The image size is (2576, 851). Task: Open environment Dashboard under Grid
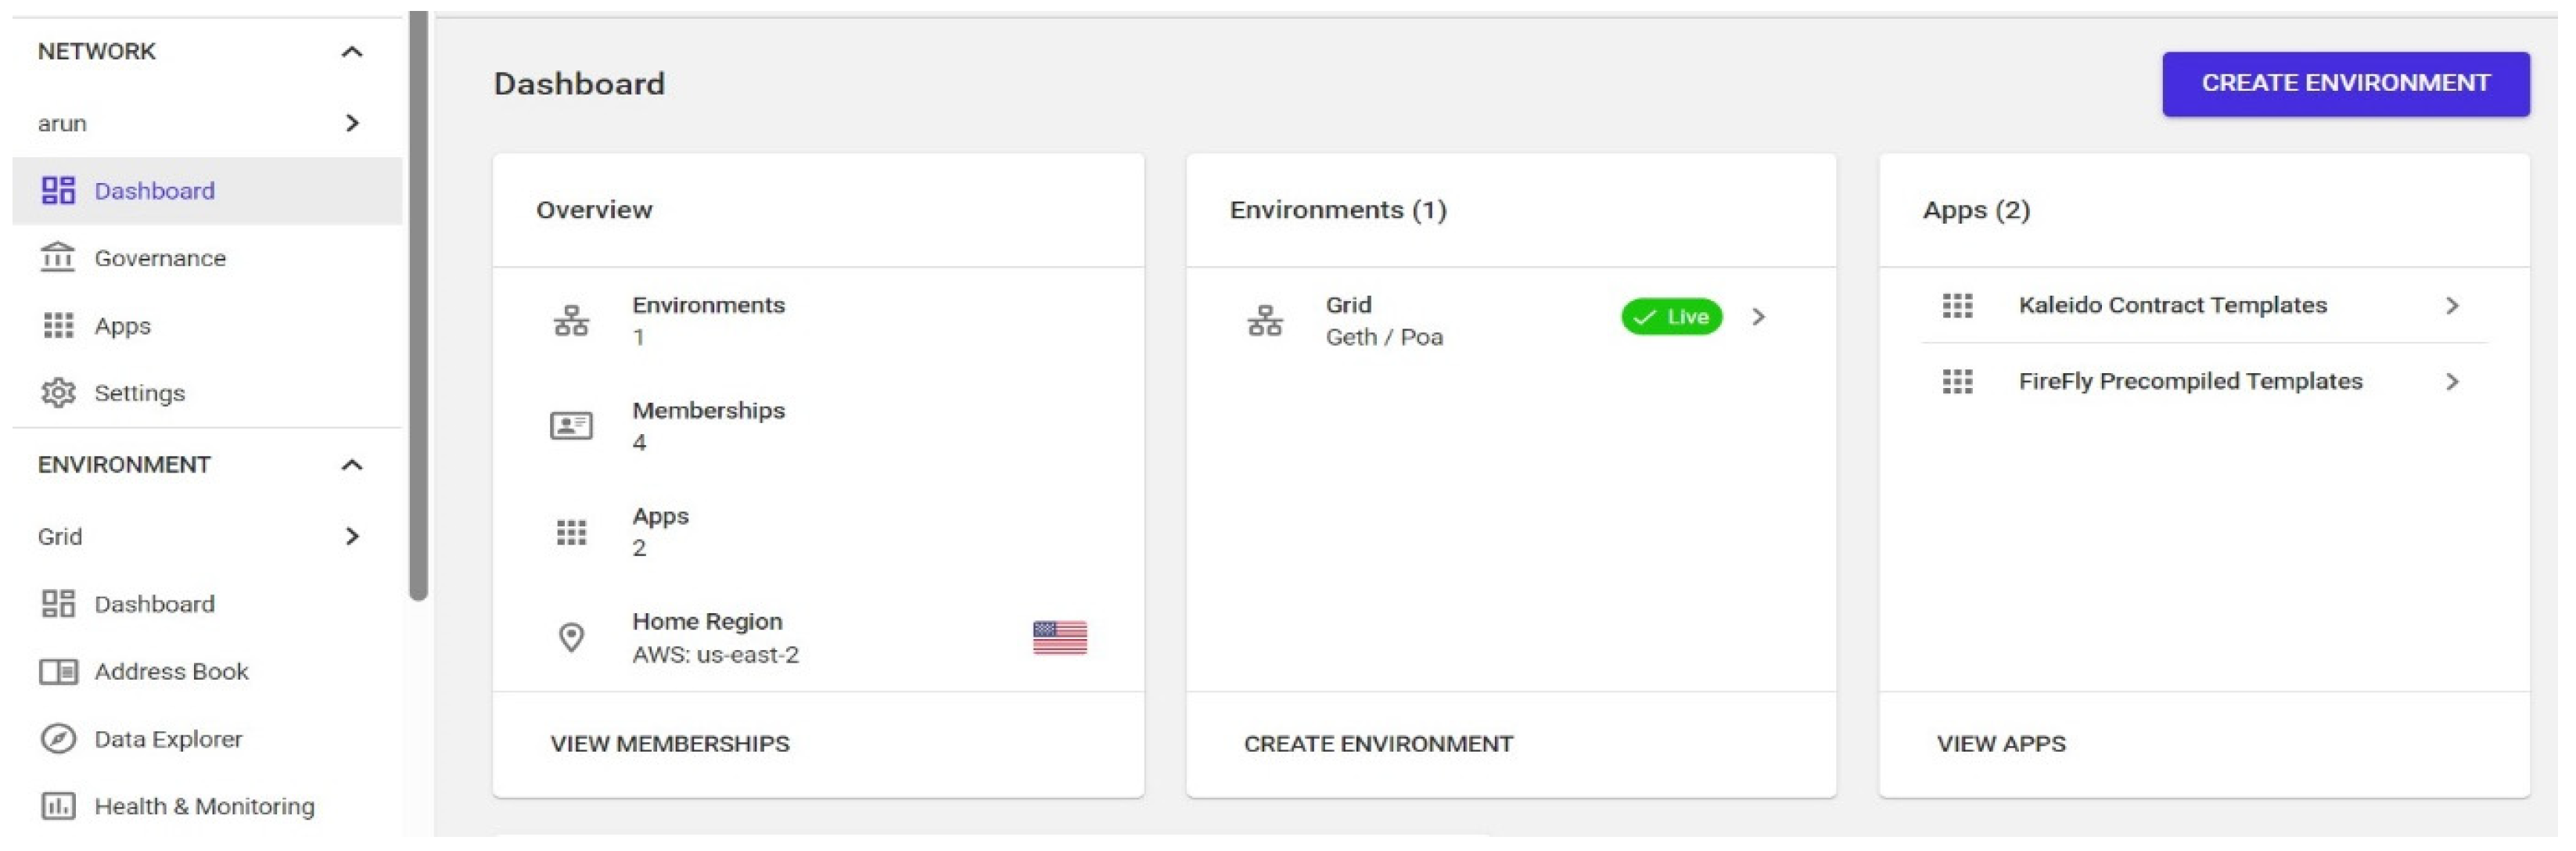(x=154, y=604)
